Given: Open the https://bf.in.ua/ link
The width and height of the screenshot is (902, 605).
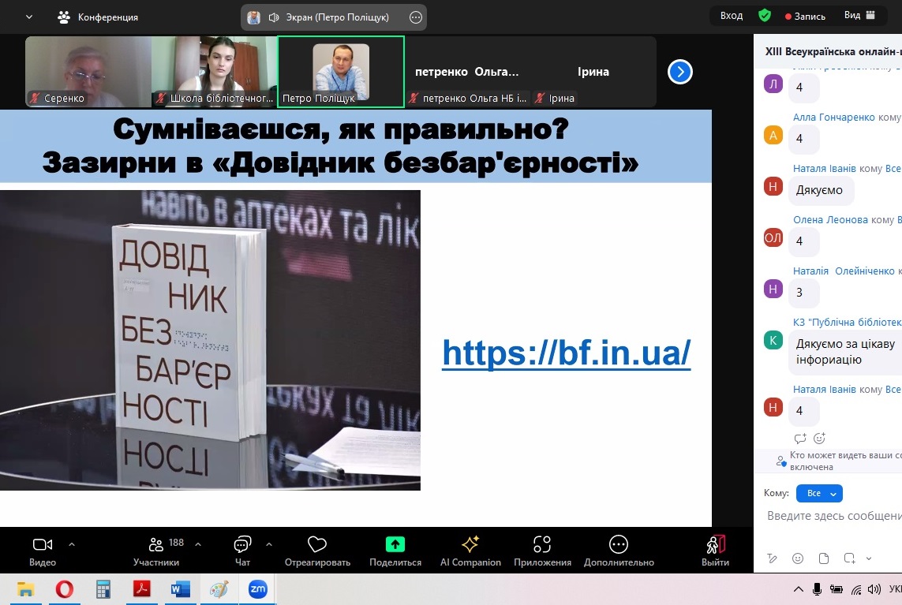Looking at the screenshot, I should (x=566, y=353).
